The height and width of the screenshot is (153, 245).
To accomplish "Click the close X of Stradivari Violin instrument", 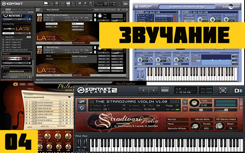I will [241, 99].
